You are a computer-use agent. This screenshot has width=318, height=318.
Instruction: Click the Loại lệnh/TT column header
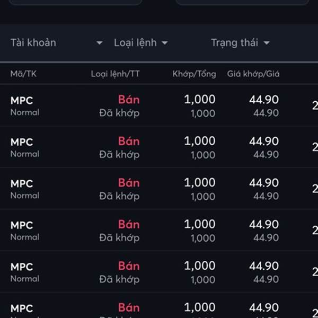click(x=115, y=74)
